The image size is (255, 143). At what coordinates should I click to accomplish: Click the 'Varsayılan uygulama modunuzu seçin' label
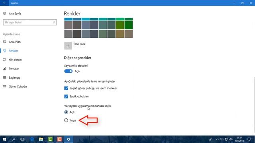point(88,106)
